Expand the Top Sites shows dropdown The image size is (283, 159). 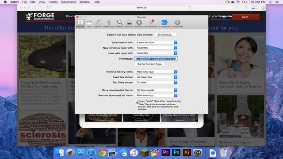click(x=156, y=83)
